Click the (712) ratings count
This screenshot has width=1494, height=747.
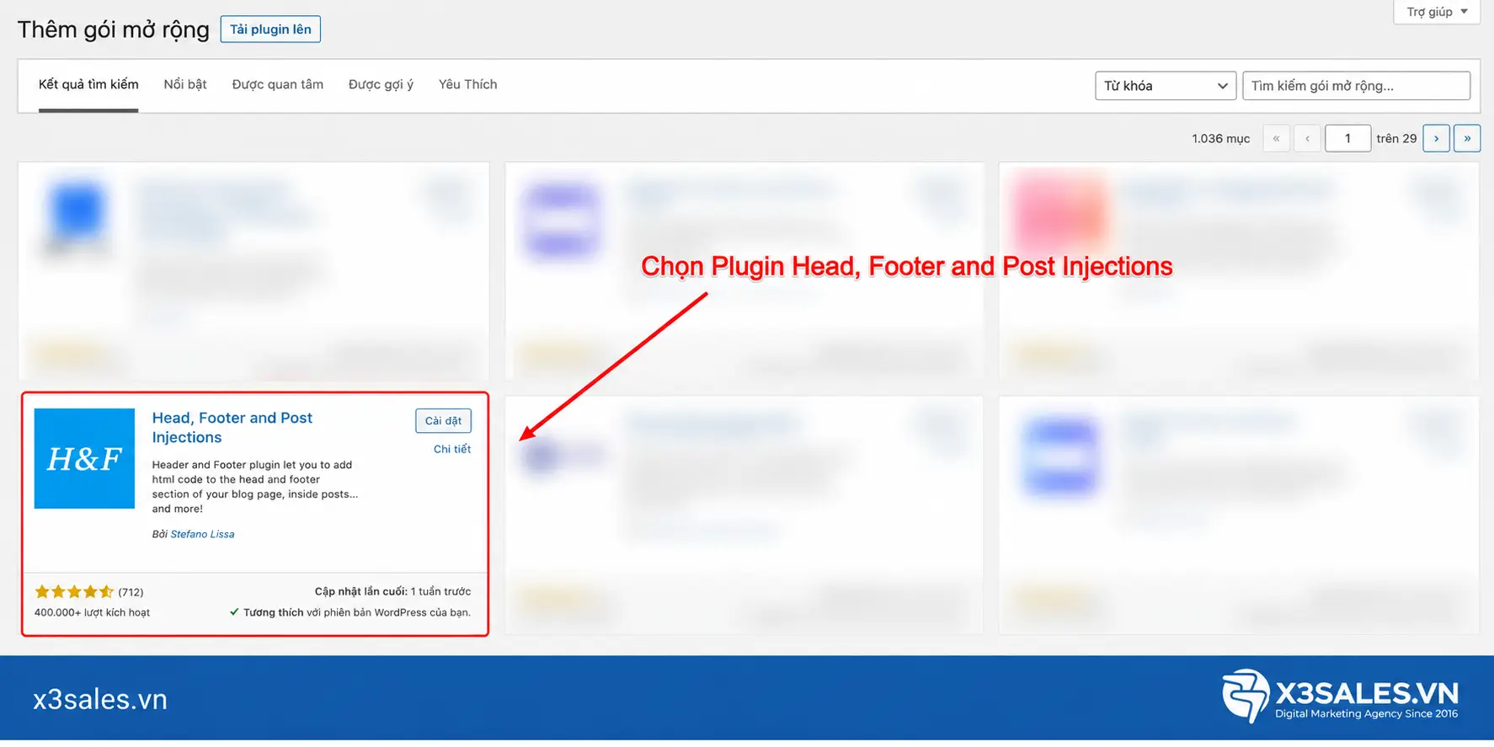coord(131,592)
